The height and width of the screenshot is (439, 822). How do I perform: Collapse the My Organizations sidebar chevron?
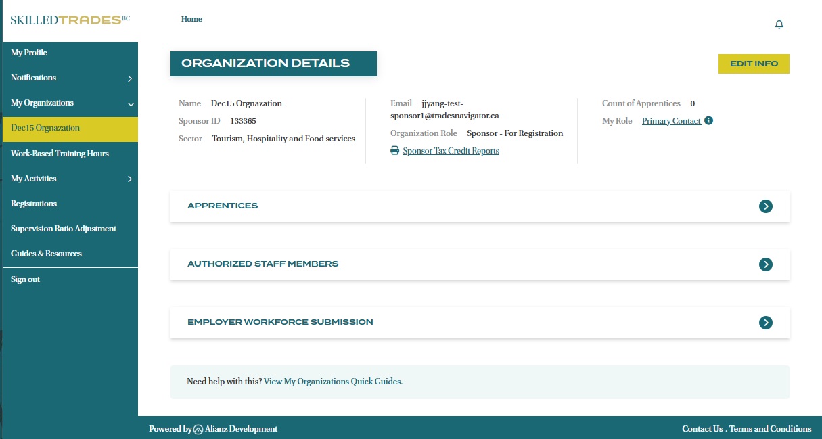pos(130,104)
